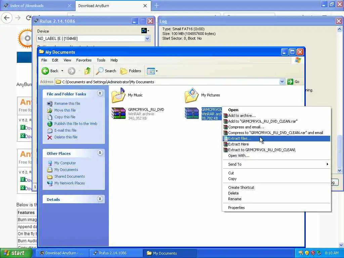Image resolution: width=344 pixels, height=258 pixels.
Task: Click browser back arrow button
Action: click(x=7, y=18)
